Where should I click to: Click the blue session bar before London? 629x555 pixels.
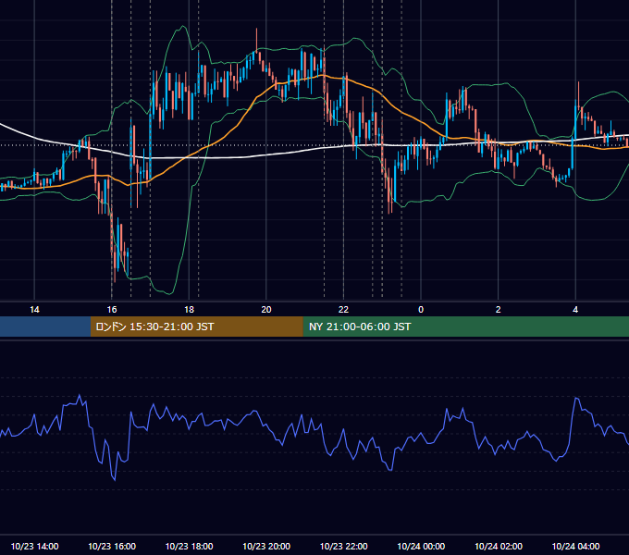point(45,327)
